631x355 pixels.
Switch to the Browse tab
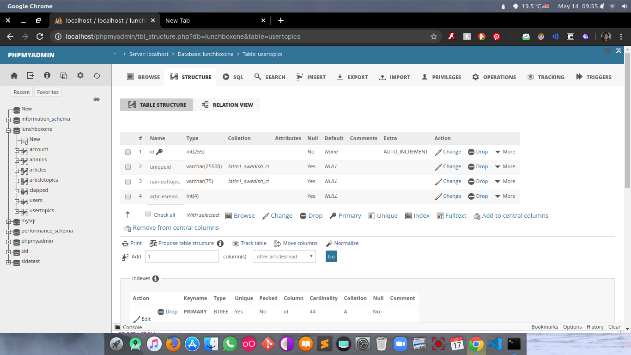point(143,77)
